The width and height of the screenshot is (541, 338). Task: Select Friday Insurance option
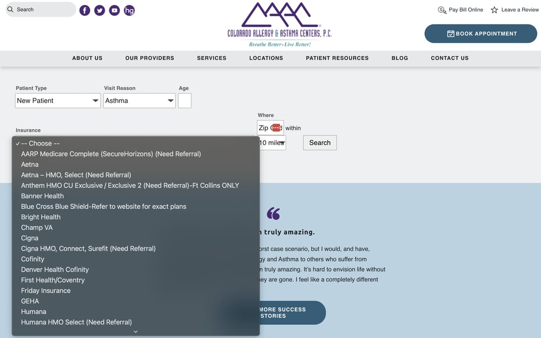[136, 291]
